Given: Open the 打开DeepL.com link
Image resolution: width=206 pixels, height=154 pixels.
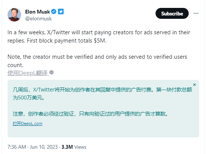Looking at the screenshot, I should (27, 124).
